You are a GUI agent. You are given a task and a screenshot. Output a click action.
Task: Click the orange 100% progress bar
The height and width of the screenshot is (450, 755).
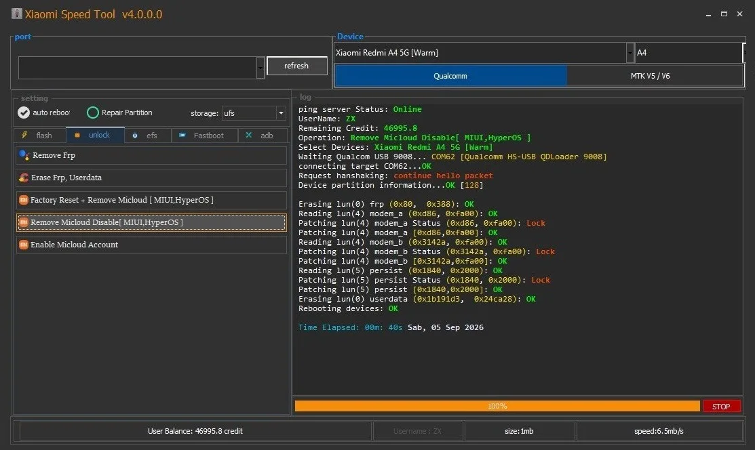[x=497, y=406]
